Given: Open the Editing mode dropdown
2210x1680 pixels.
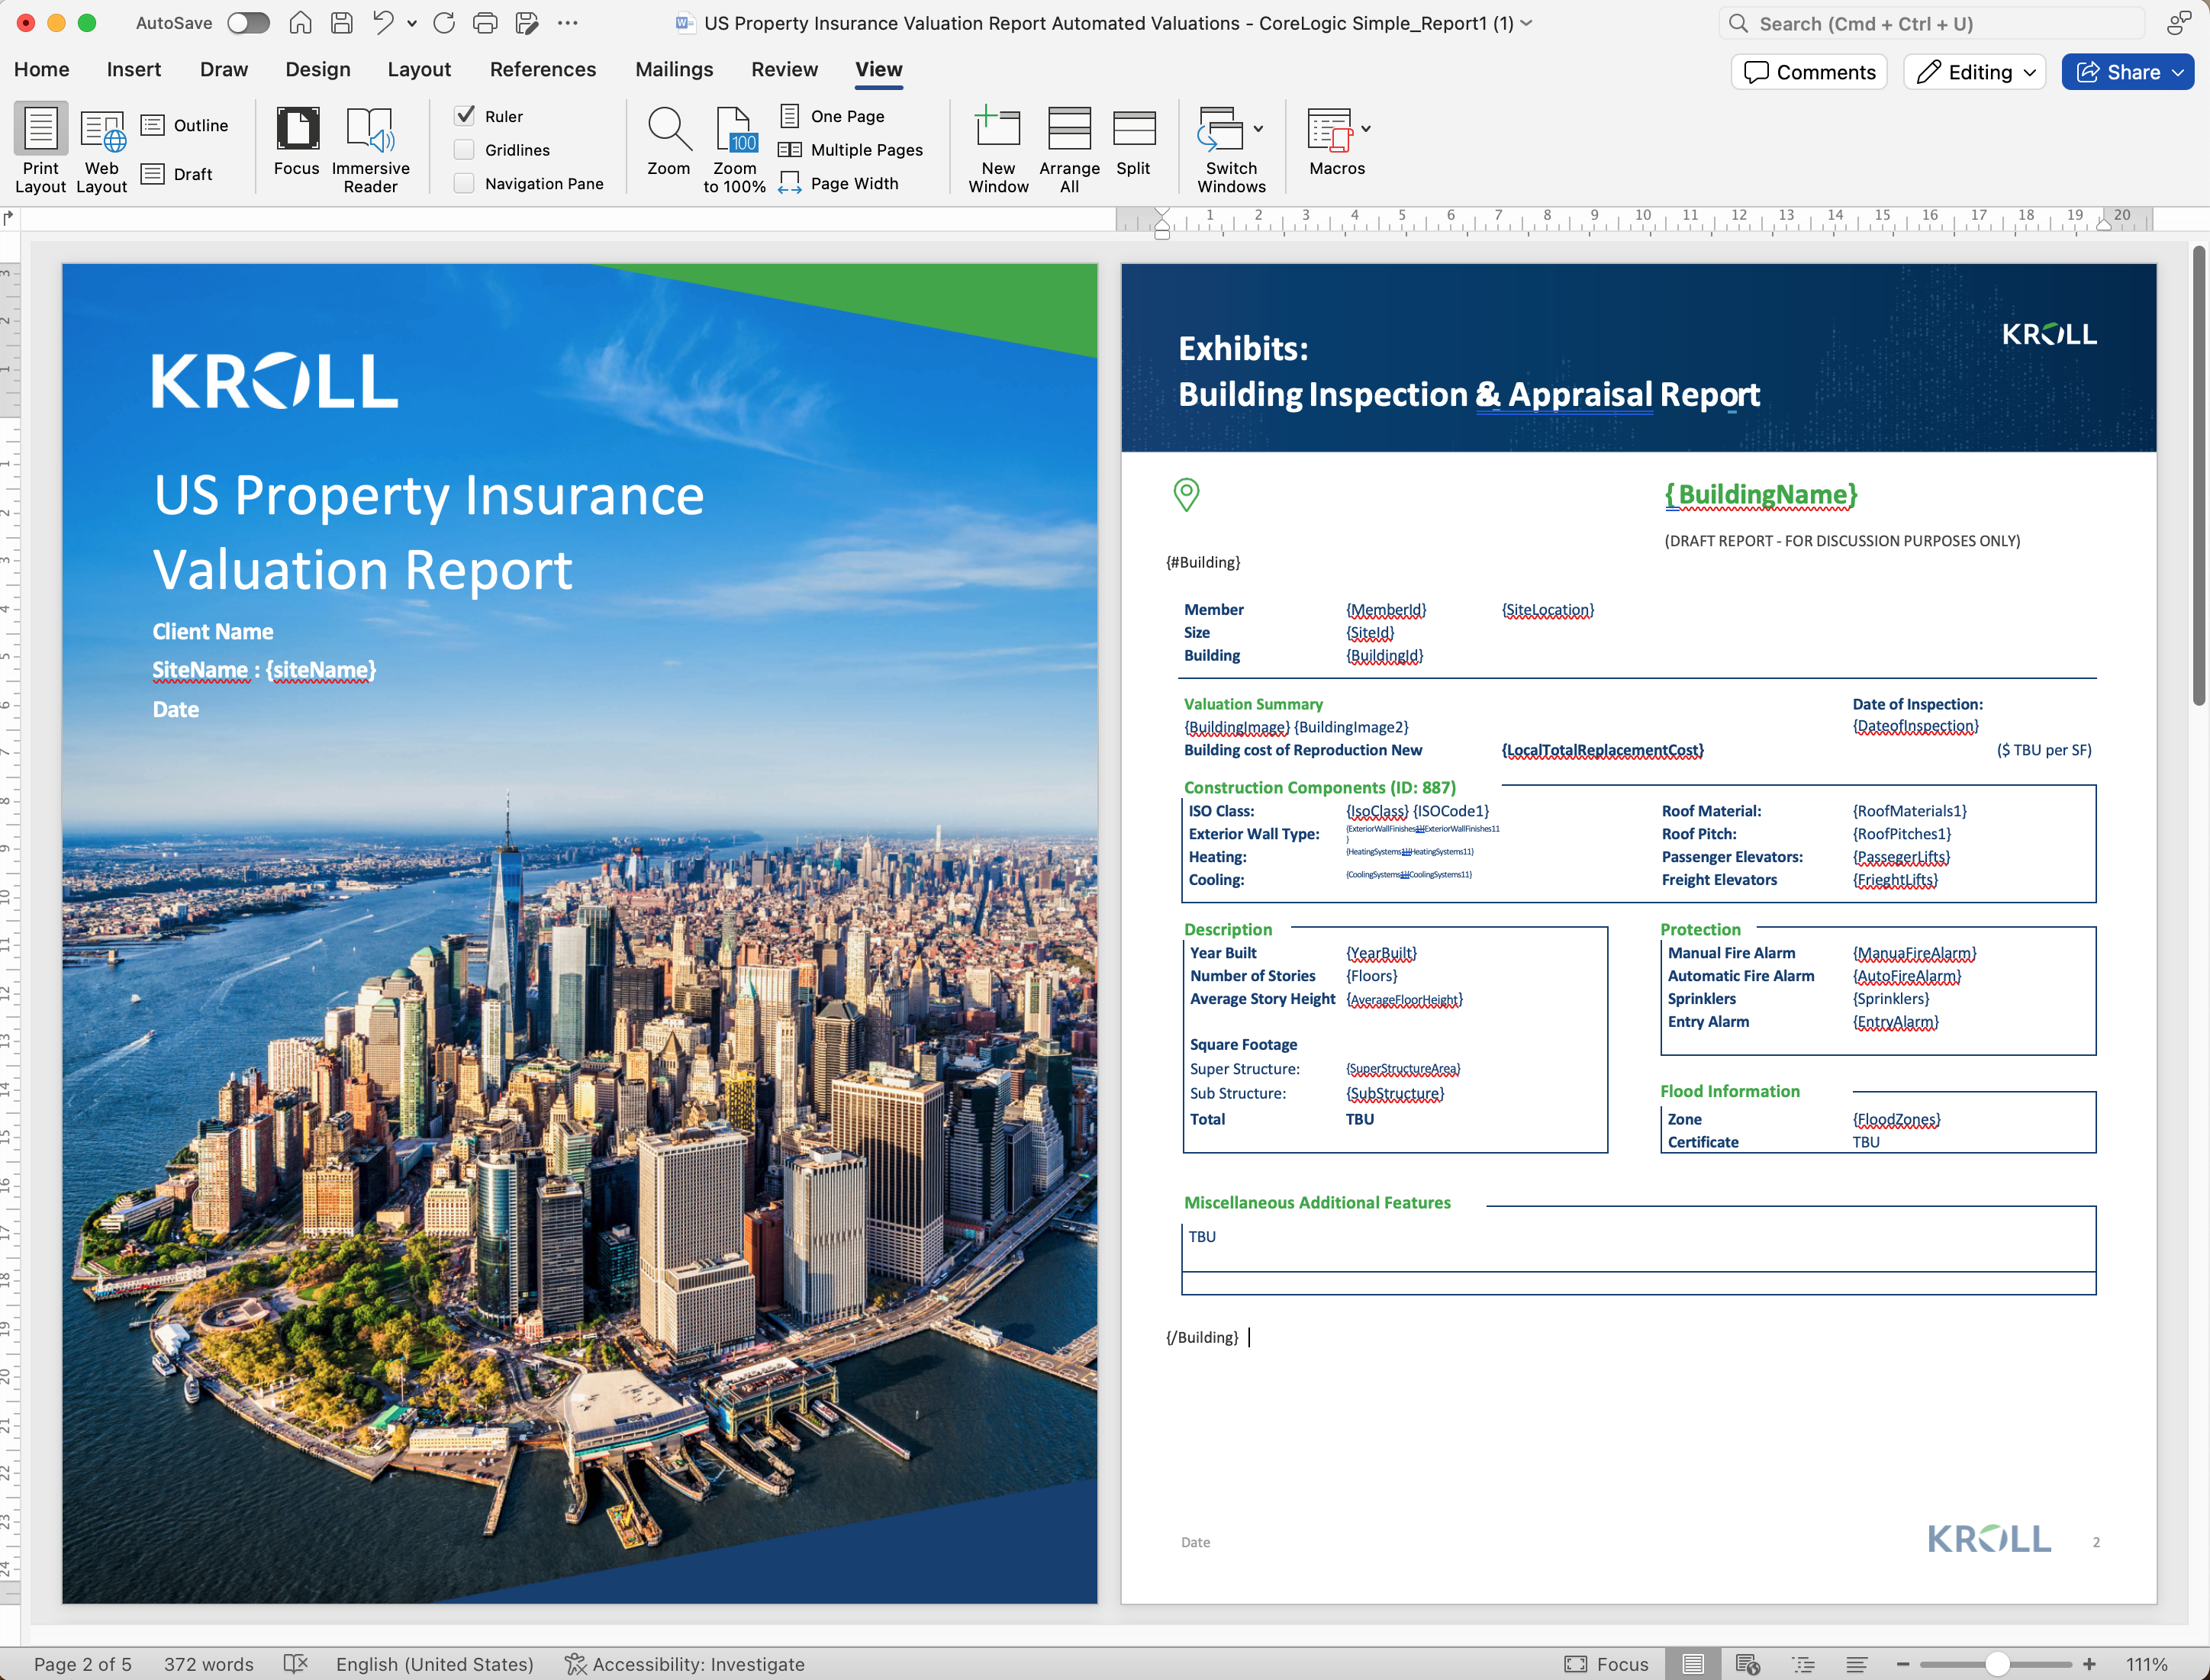Looking at the screenshot, I should (1974, 72).
